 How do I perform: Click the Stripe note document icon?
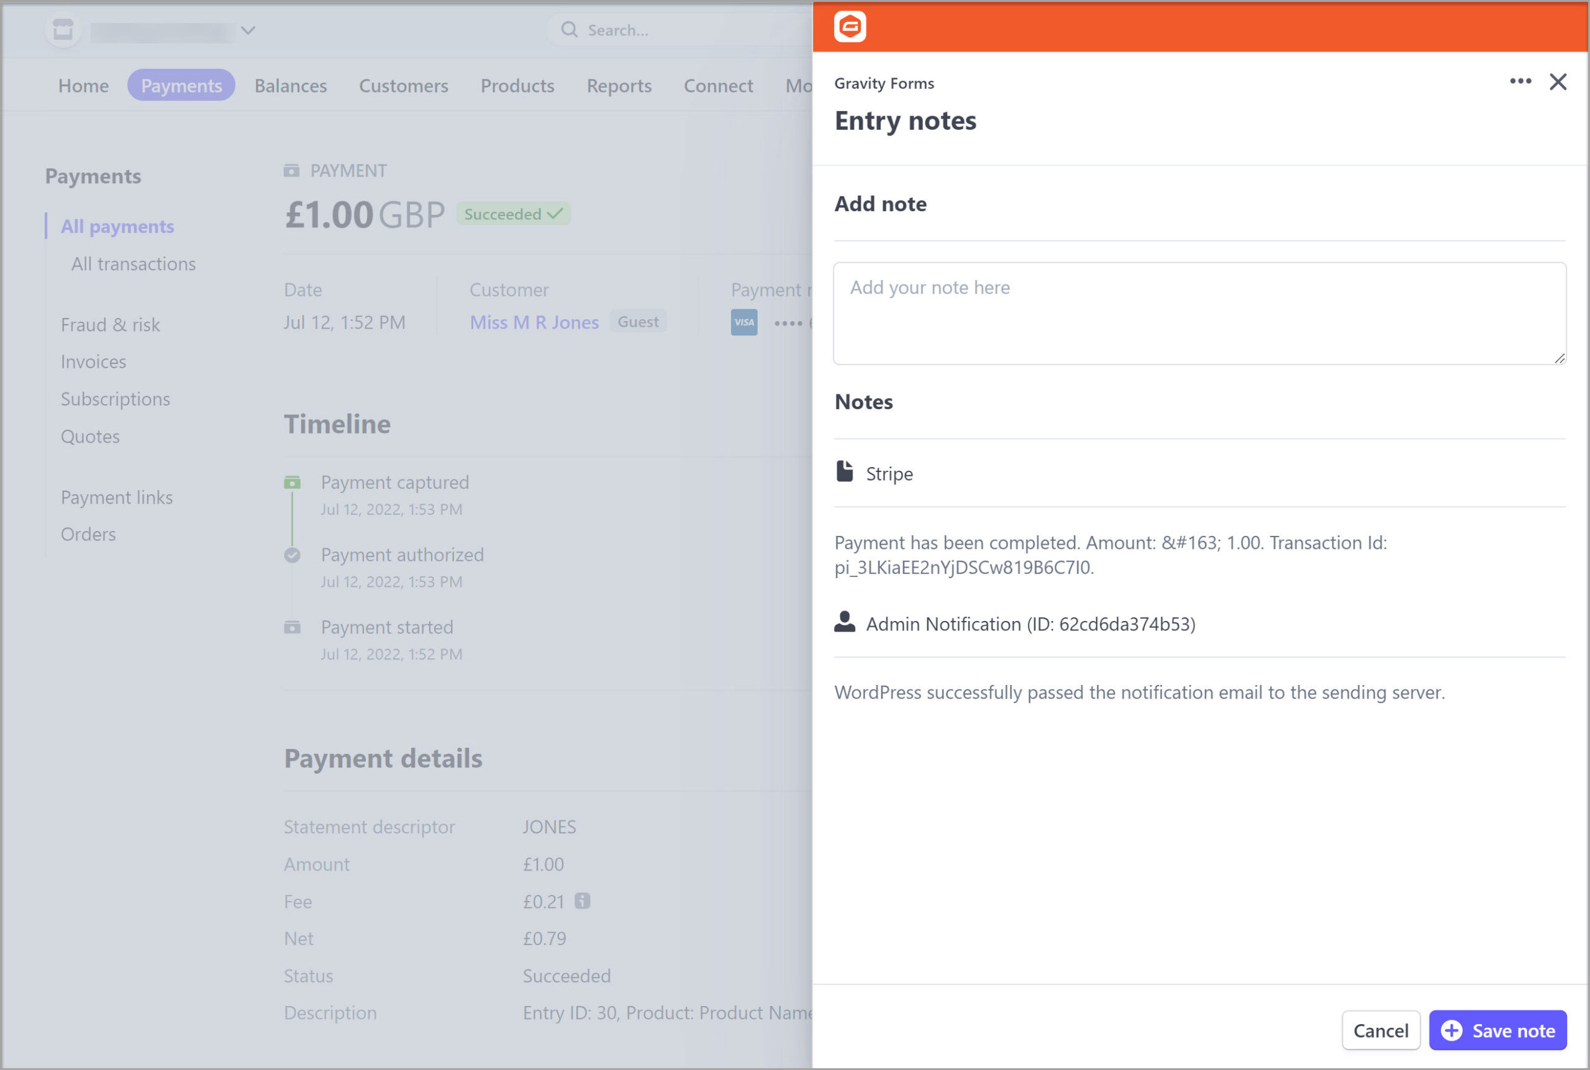844,471
